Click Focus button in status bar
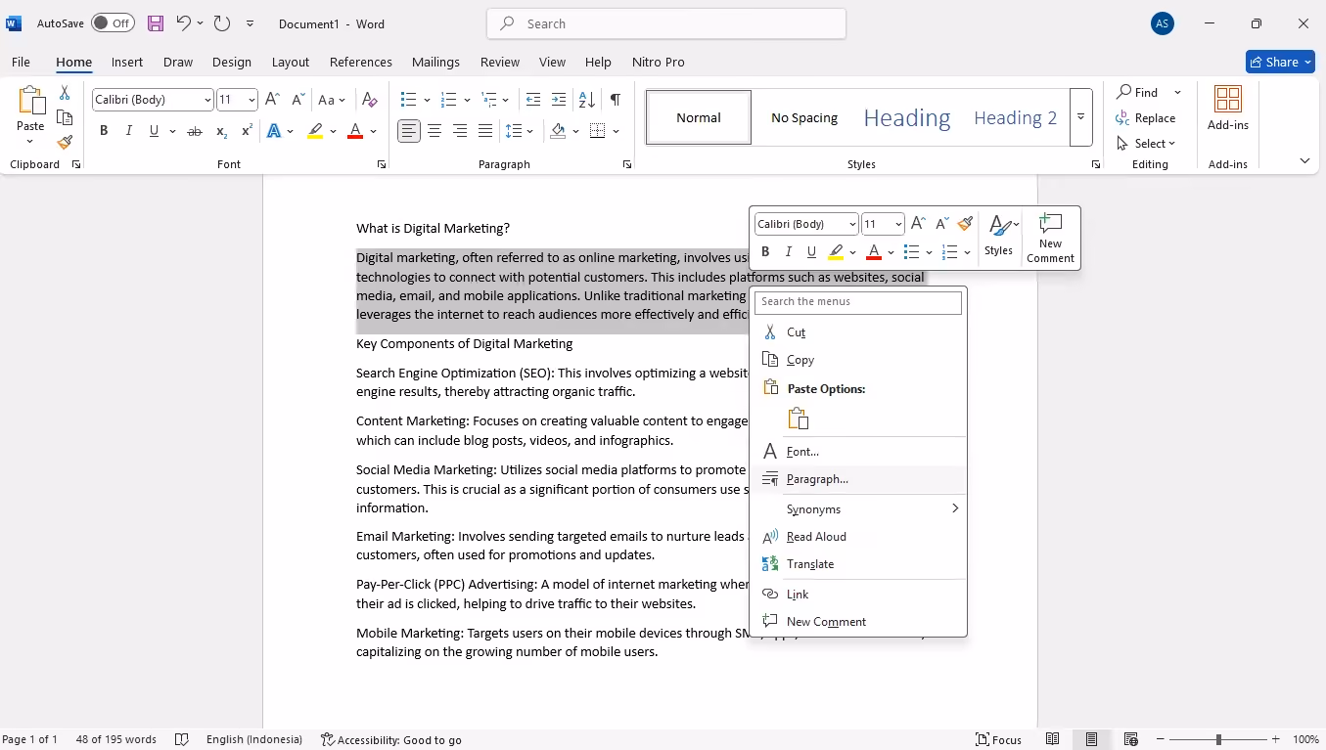The image size is (1326, 750). (999, 739)
